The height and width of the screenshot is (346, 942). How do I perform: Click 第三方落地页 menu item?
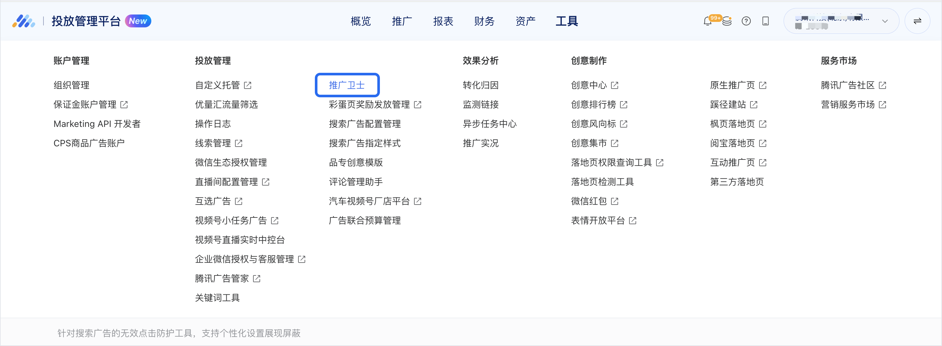pos(737,182)
